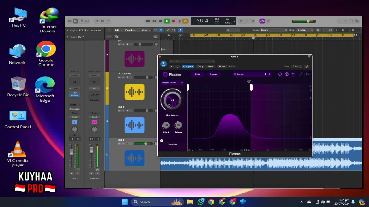Open the Snap Smart dropdown
Image resolution: width=369 pixels, height=207 pixels.
point(274,30)
